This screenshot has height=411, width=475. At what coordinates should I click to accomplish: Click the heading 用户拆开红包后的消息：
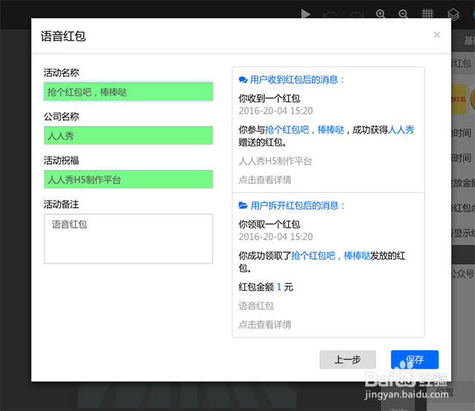[x=298, y=206]
